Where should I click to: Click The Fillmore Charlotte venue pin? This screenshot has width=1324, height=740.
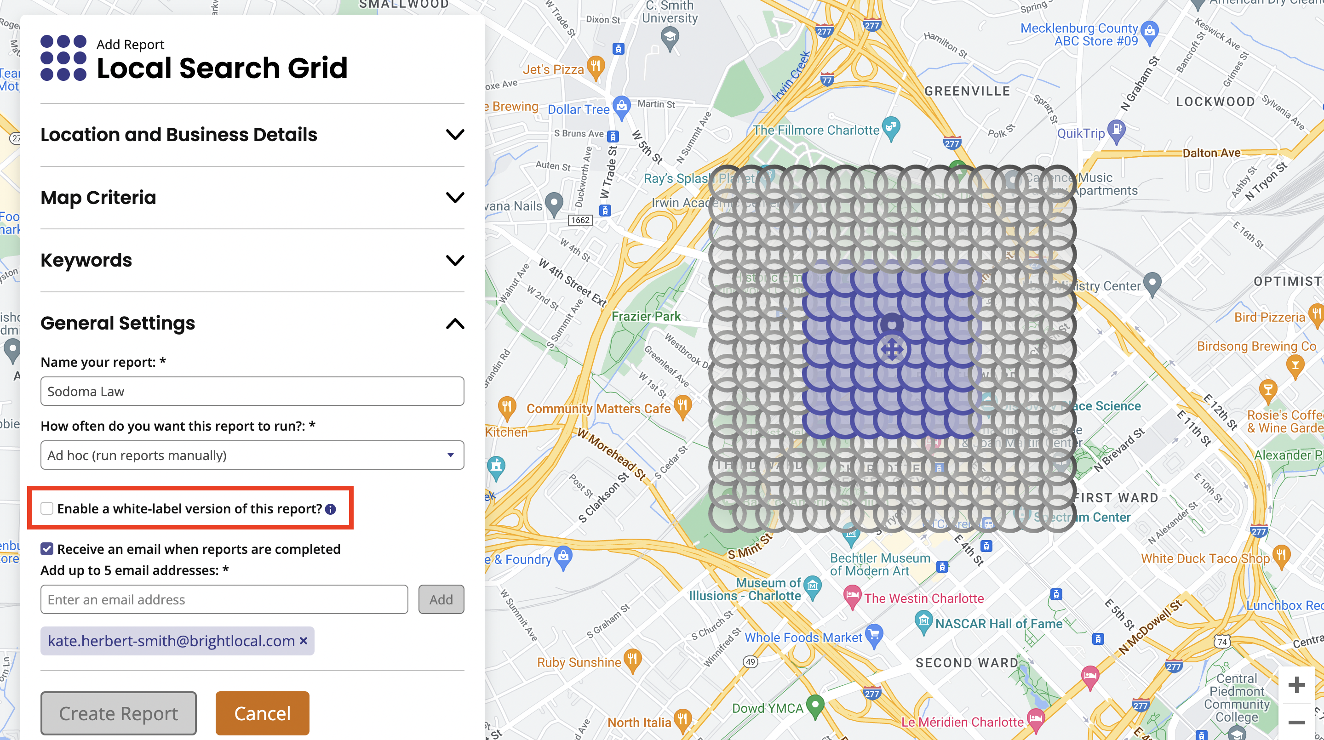[891, 128]
